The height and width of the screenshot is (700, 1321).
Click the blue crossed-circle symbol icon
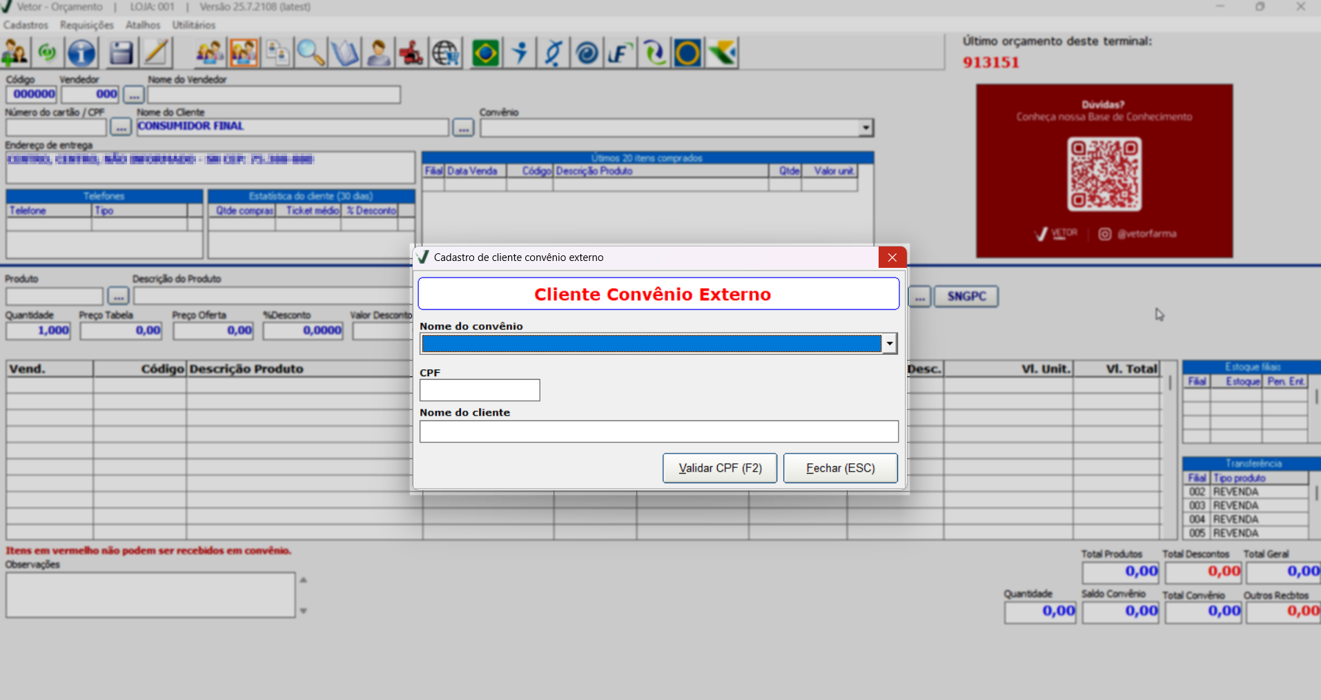click(553, 53)
